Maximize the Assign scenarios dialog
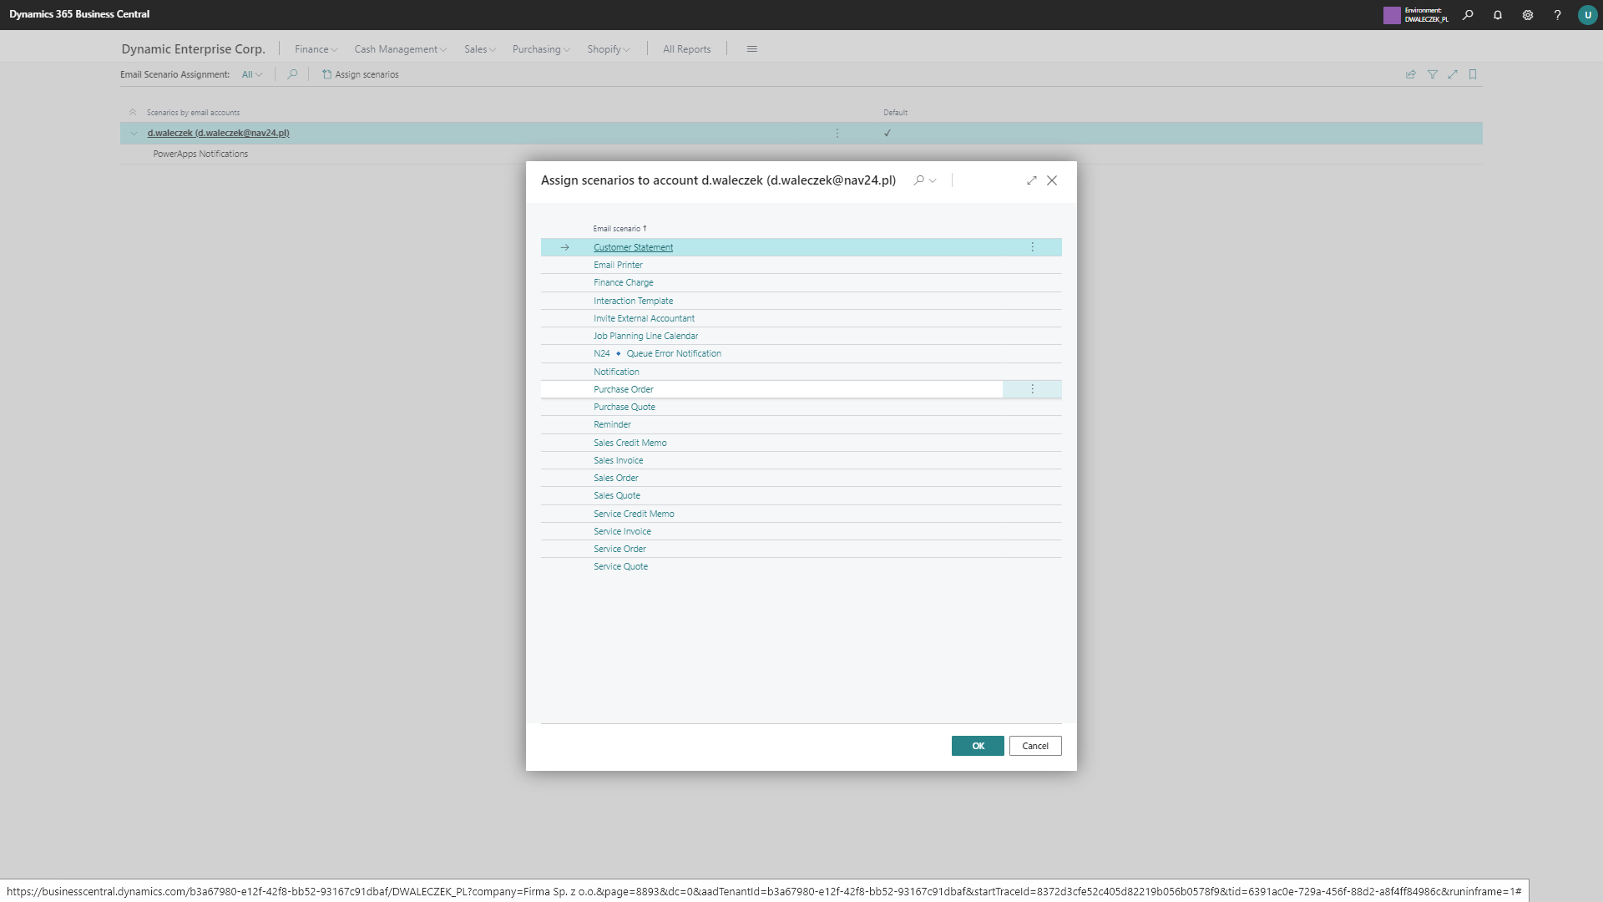This screenshot has width=1603, height=902. (1032, 180)
